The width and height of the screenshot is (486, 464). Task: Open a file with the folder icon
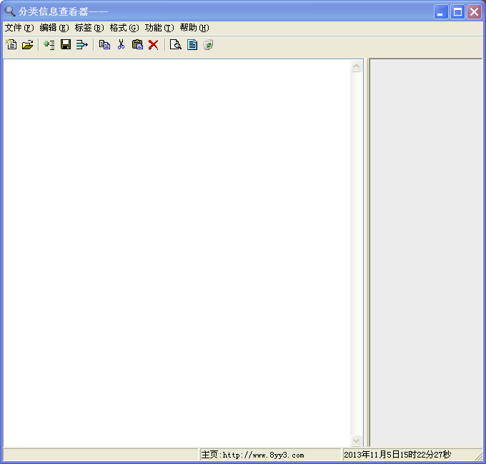coord(28,44)
